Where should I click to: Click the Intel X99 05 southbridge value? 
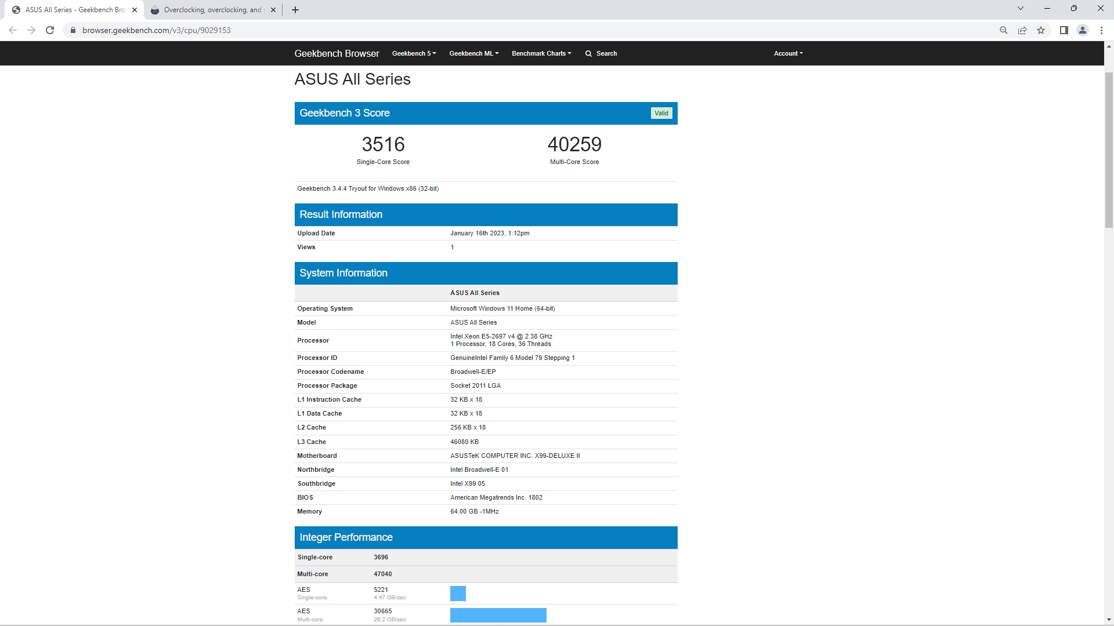point(468,483)
